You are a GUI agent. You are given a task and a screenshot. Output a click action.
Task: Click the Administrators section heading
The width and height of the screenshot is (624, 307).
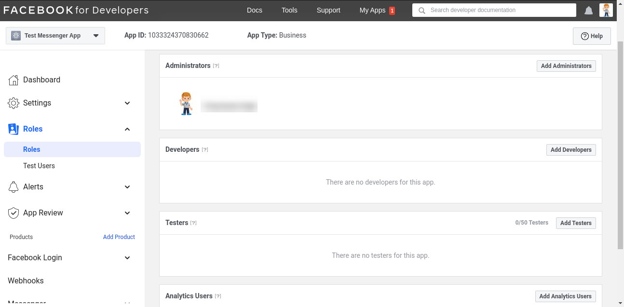[188, 66]
